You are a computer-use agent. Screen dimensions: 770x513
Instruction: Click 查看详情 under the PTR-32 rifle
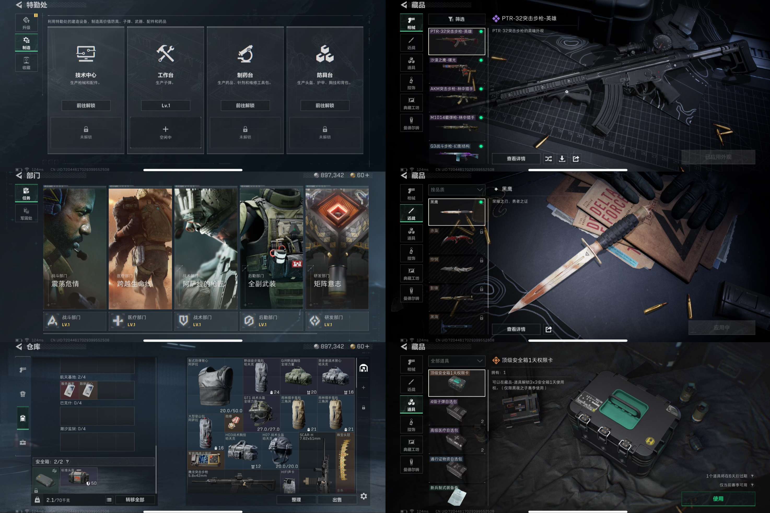(x=516, y=159)
